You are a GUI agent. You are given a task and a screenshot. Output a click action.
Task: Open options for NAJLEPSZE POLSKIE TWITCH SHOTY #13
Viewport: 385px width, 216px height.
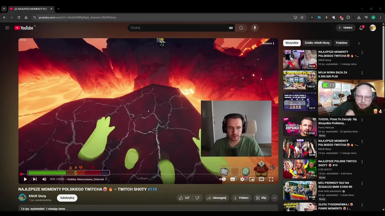tap(362, 162)
